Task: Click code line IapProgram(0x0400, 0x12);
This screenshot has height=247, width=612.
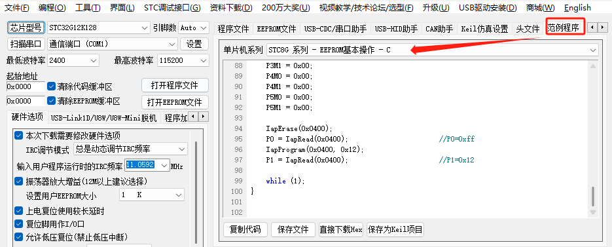Action: point(315,149)
